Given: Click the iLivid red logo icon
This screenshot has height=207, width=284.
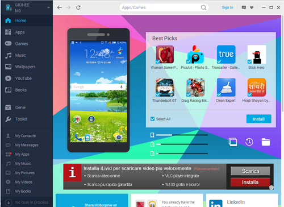Looking at the screenshot, I should point(72,172).
